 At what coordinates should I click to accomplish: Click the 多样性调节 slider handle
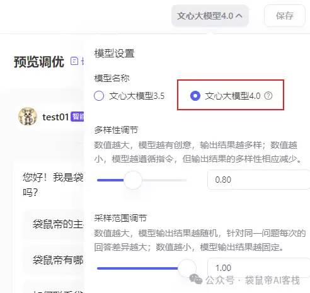click(x=133, y=180)
